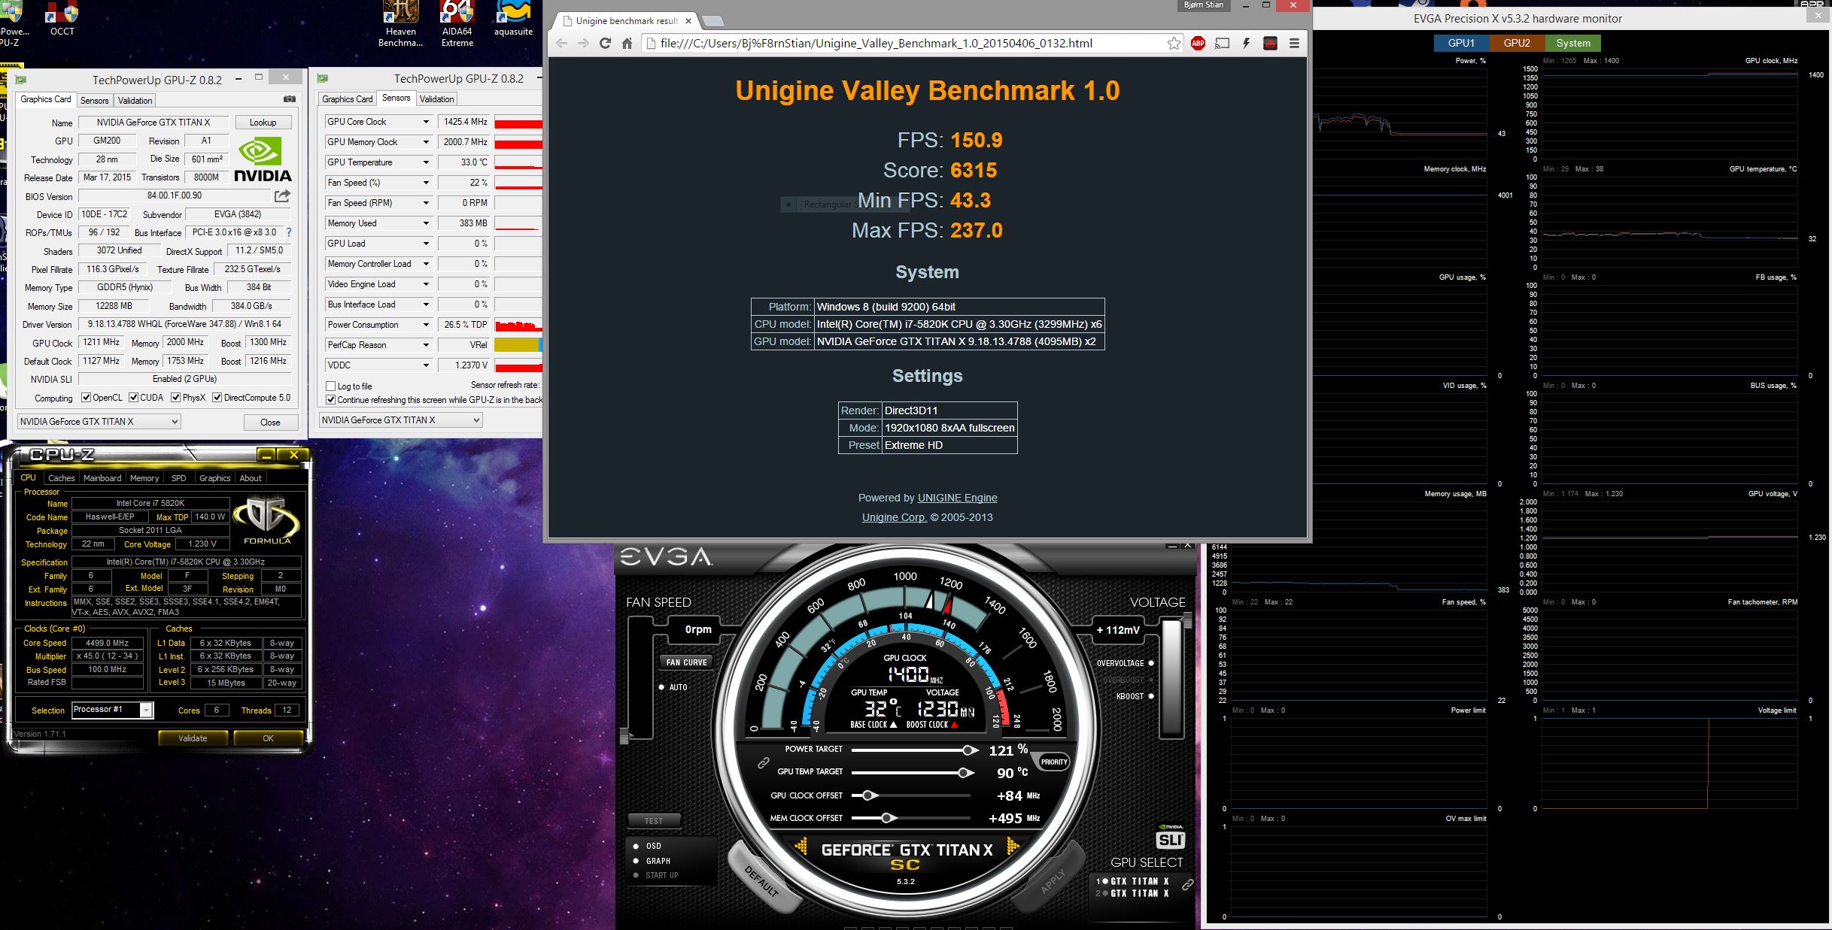This screenshot has height=930, width=1832.
Task: Reload the Unigine benchmark result page
Action: [605, 44]
